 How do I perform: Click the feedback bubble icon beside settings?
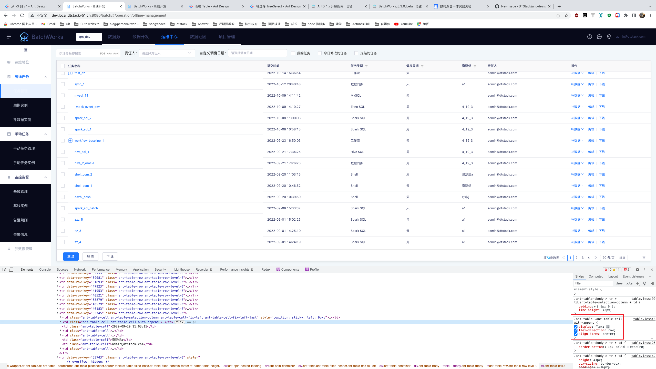(599, 37)
